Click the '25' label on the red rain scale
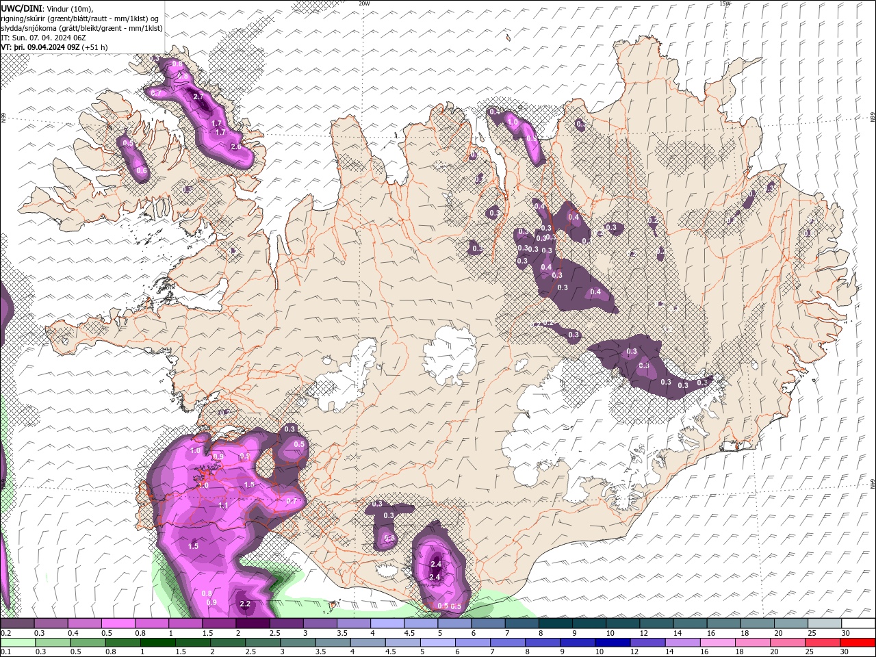Image resolution: width=876 pixels, height=657 pixels. click(809, 652)
